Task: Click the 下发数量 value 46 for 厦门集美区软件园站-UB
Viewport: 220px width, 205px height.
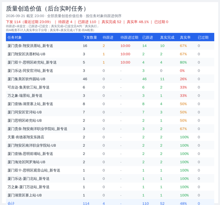Action: pyautogui.click(x=85, y=79)
